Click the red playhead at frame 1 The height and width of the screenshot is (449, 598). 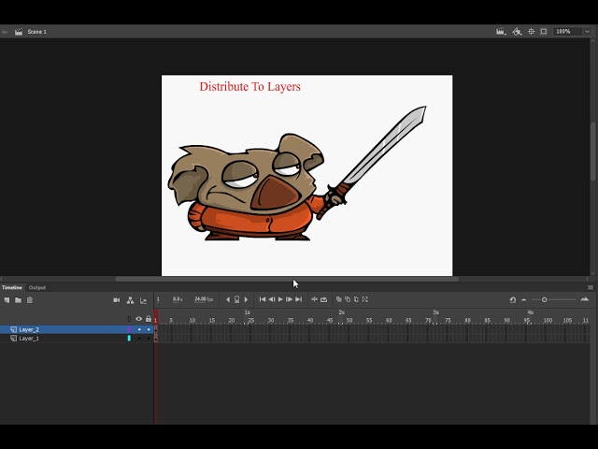156,316
